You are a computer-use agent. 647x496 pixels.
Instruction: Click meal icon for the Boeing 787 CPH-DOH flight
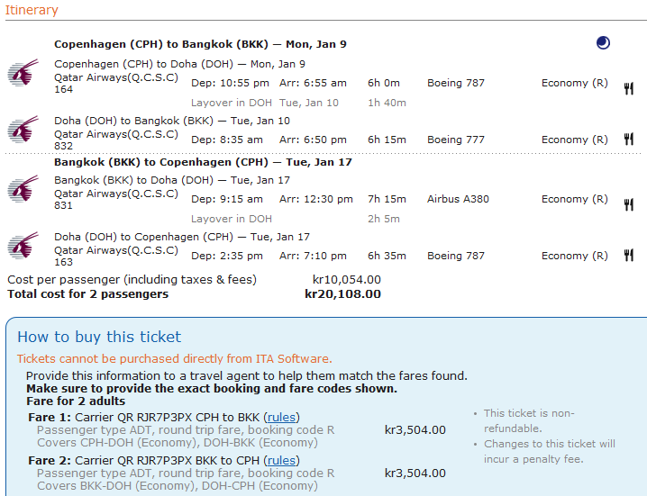[629, 88]
